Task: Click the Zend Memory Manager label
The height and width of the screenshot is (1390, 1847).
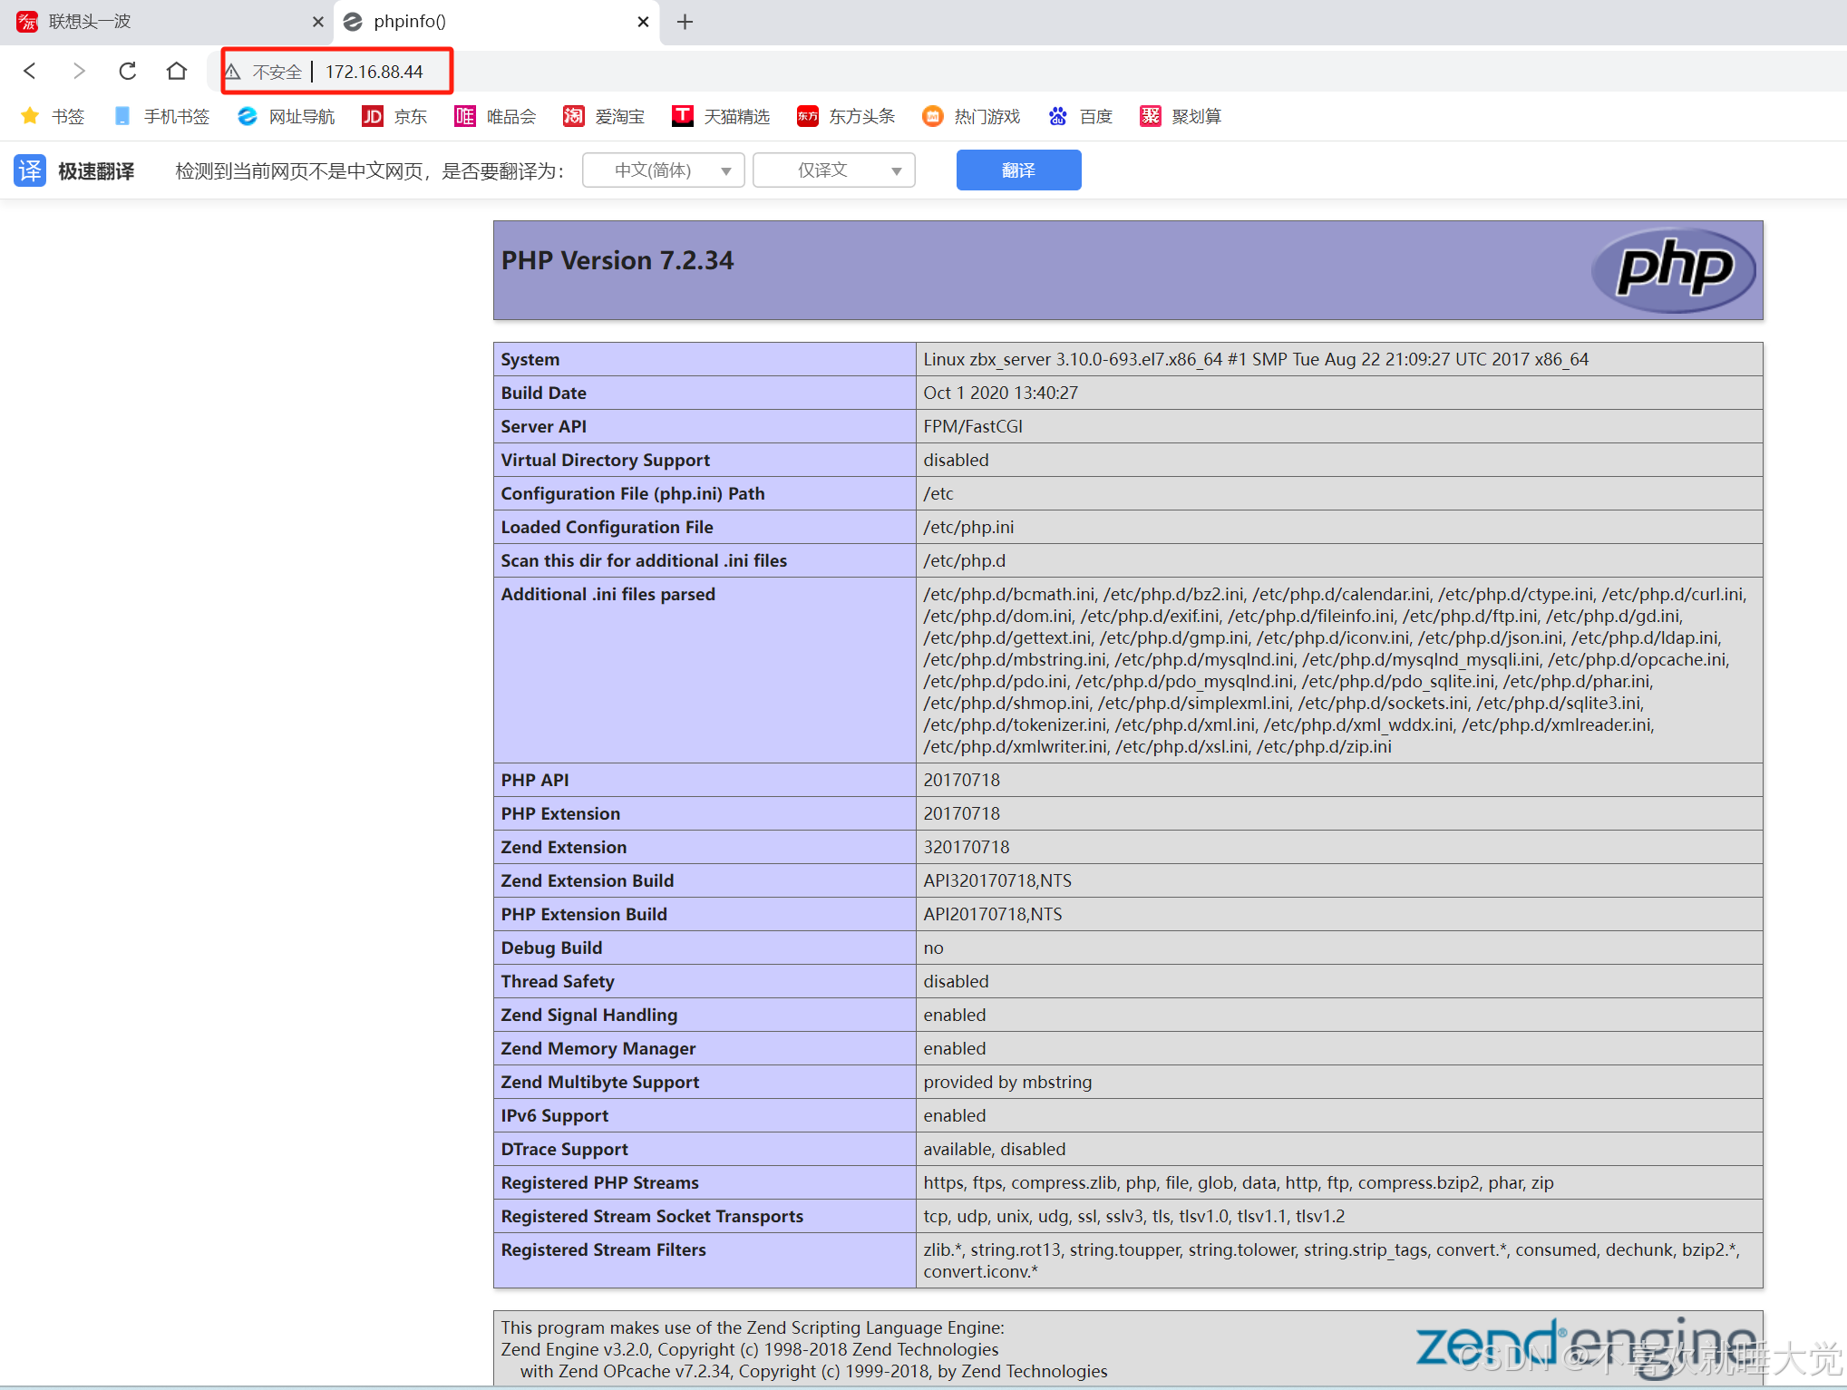Action: [x=598, y=1048]
